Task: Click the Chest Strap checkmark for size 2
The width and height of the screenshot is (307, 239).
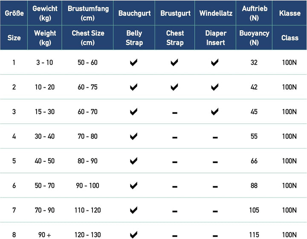Action: (x=174, y=87)
